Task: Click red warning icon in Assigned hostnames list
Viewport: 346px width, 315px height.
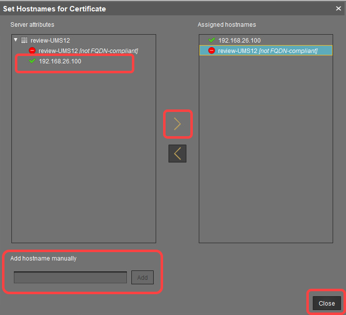Action: [x=212, y=51]
